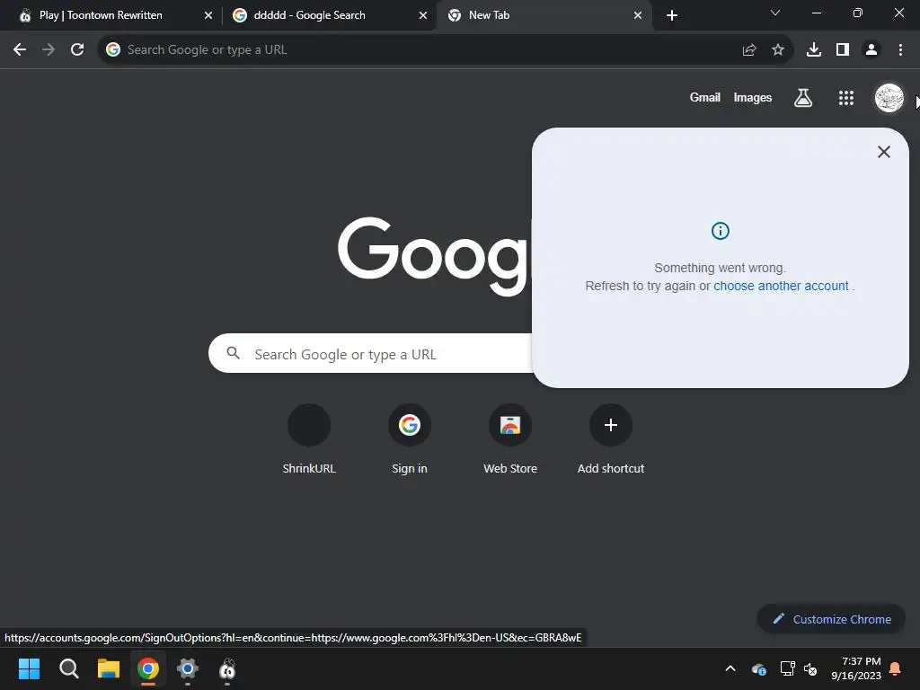
Task: Click Chrome icon in taskbar
Action: point(148,668)
